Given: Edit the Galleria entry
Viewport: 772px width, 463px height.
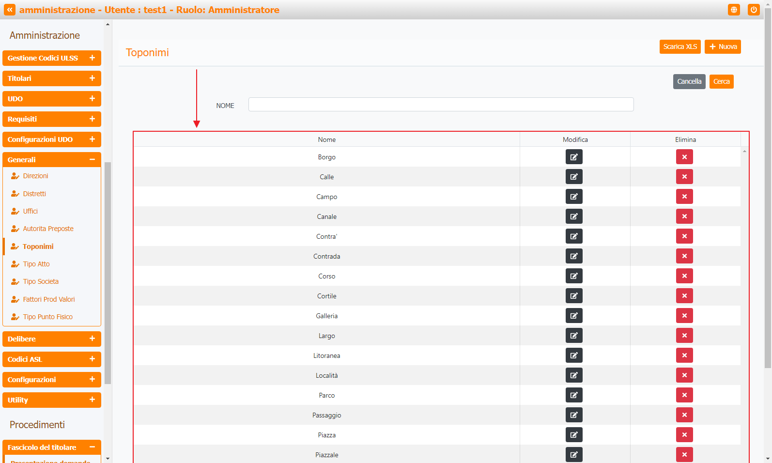Looking at the screenshot, I should click(x=574, y=316).
